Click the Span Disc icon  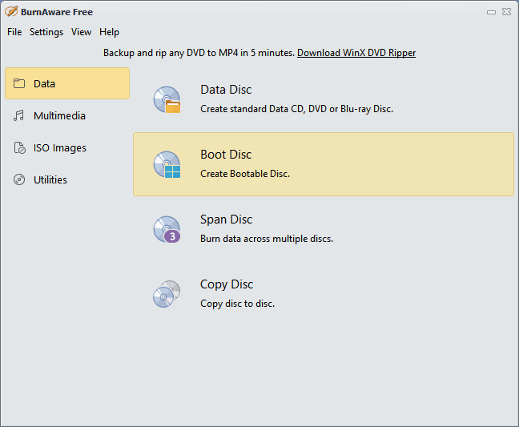(167, 229)
